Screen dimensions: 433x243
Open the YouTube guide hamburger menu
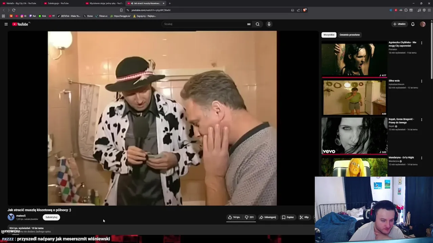6,24
